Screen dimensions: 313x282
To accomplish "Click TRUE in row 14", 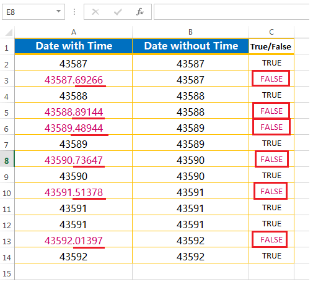I will [x=272, y=255].
